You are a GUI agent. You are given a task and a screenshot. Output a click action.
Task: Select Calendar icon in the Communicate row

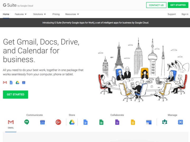42,122
